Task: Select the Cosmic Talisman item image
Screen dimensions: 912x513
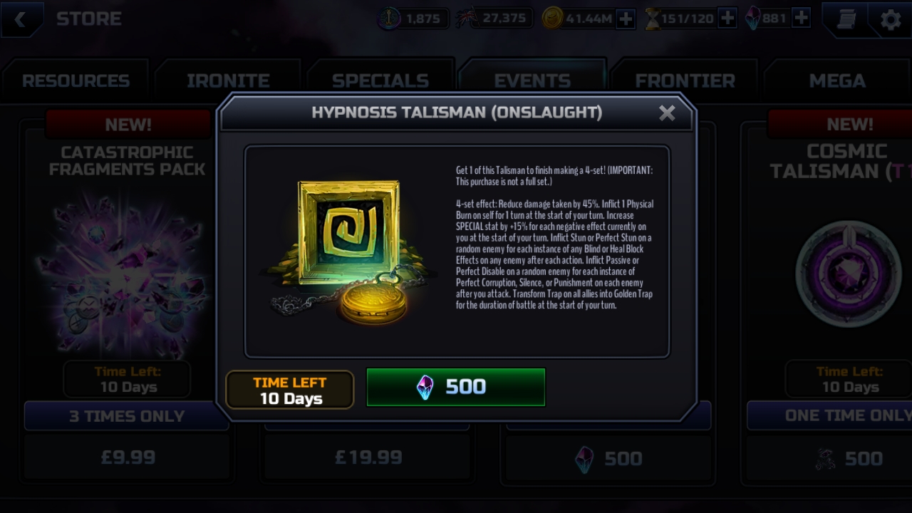Action: pyautogui.click(x=848, y=274)
